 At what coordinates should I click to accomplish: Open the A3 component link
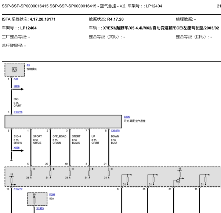[28, 65]
